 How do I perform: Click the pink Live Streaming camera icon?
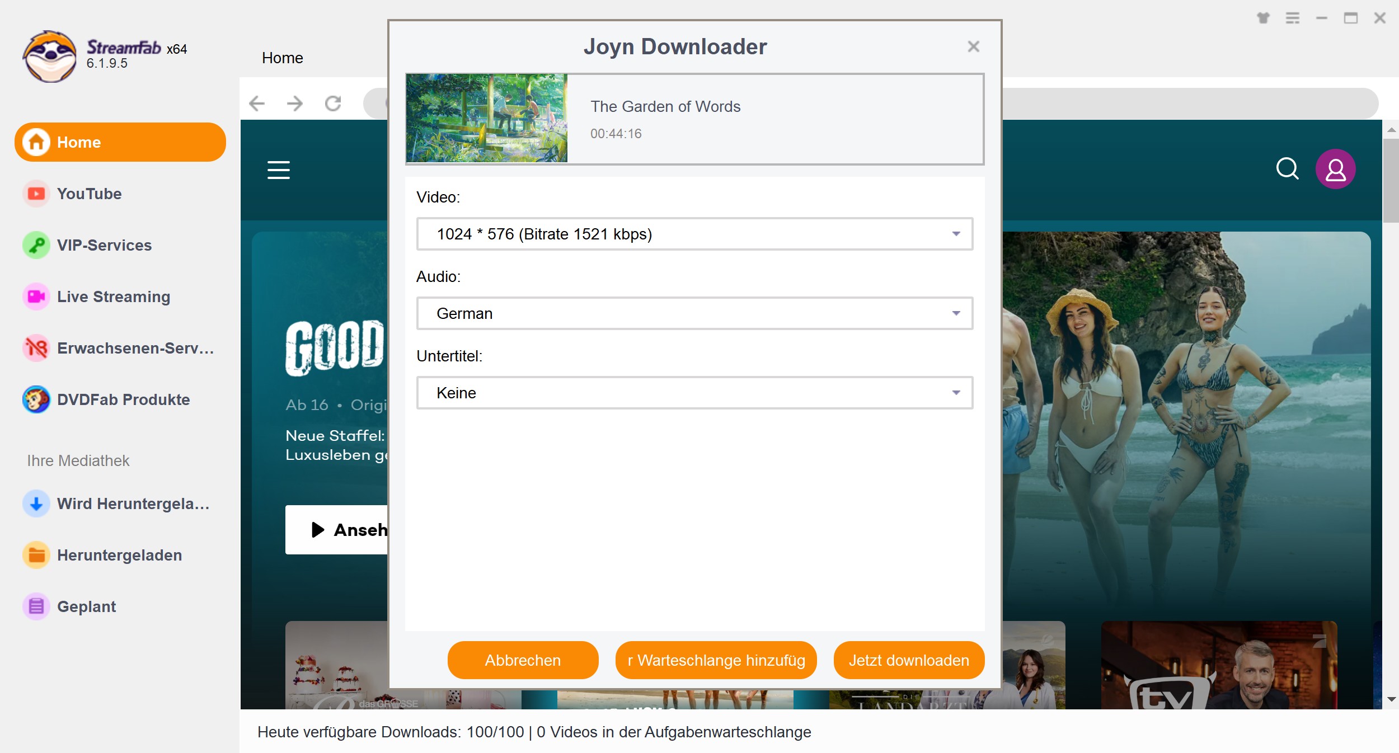pyautogui.click(x=36, y=297)
